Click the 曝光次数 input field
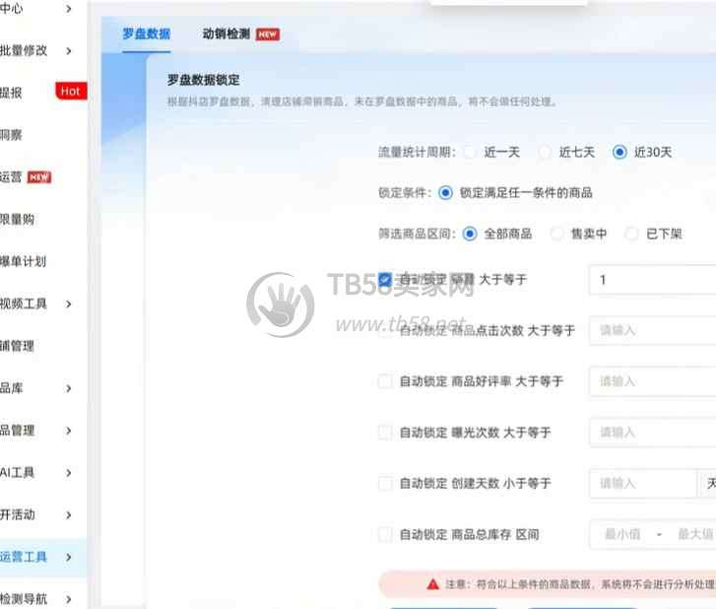Screen dimensions: 716x609 click(653, 433)
